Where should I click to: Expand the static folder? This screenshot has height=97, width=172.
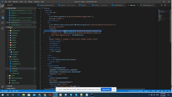(13, 76)
